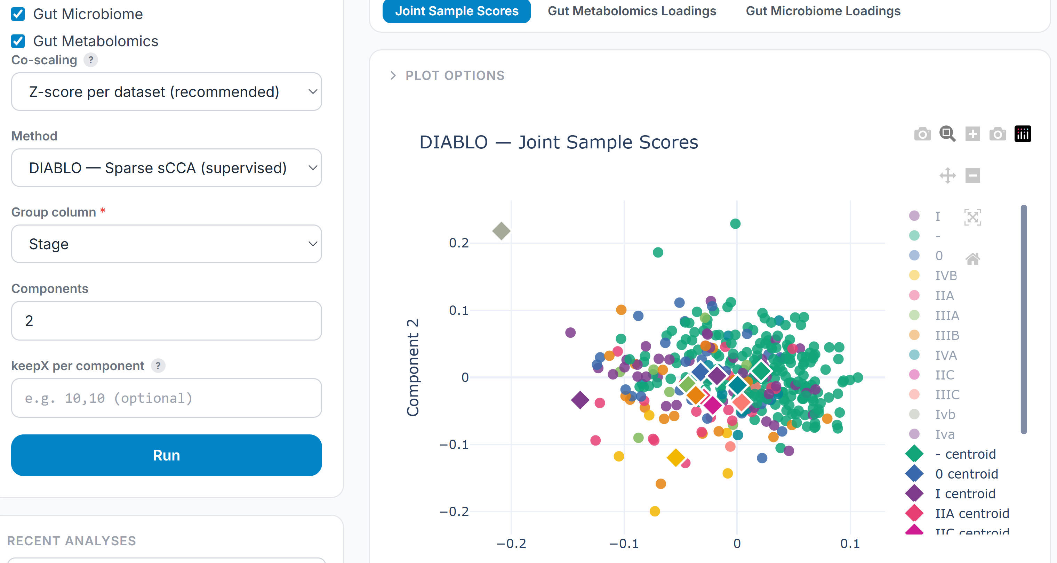
Task: Open chart in Plotly Chart Studio
Action: 1023,134
